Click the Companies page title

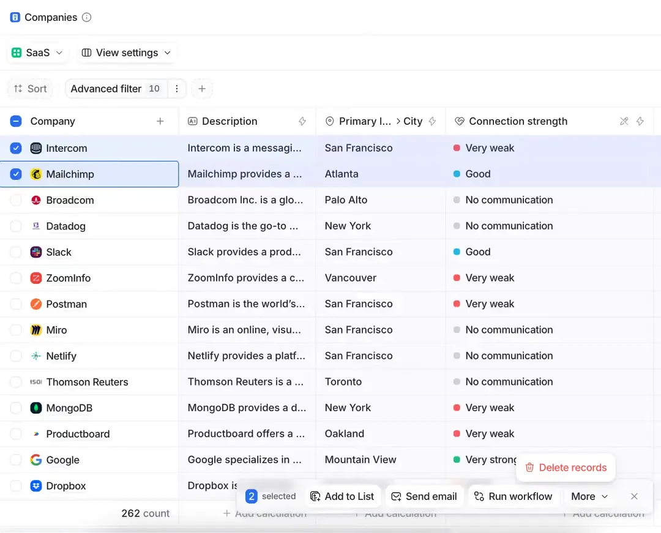[x=51, y=17]
